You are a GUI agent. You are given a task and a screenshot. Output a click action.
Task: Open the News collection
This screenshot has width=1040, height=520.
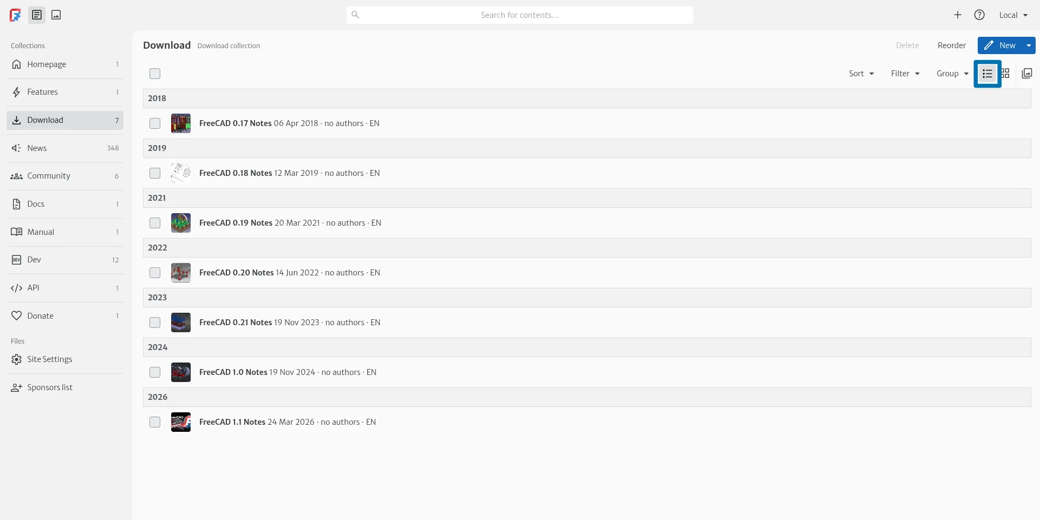[65, 148]
